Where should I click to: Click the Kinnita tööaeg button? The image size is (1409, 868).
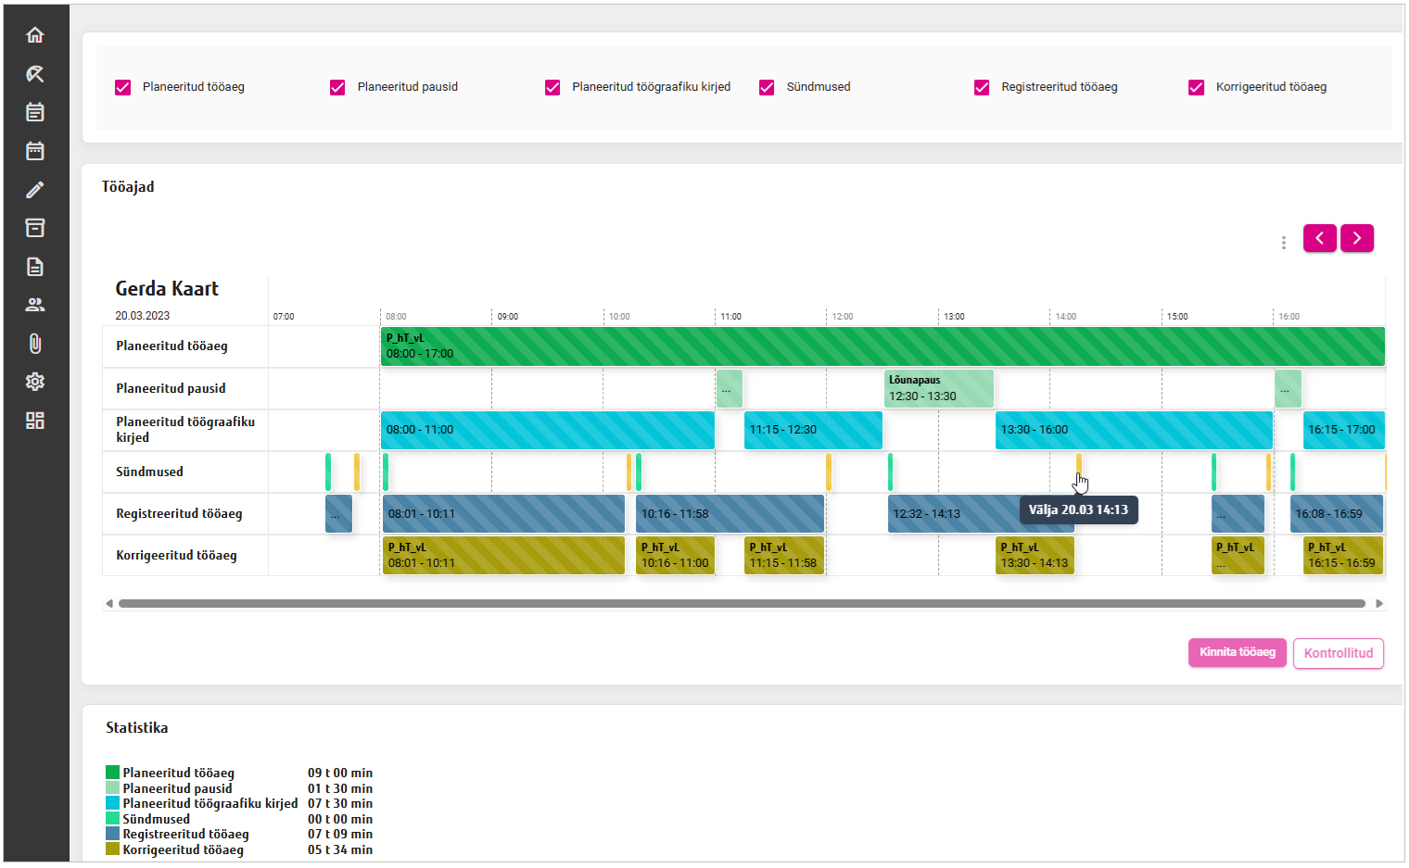[x=1237, y=652]
